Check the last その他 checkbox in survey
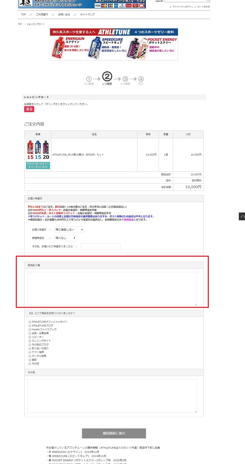Viewport: 245px width, 464px height. tap(30, 364)
